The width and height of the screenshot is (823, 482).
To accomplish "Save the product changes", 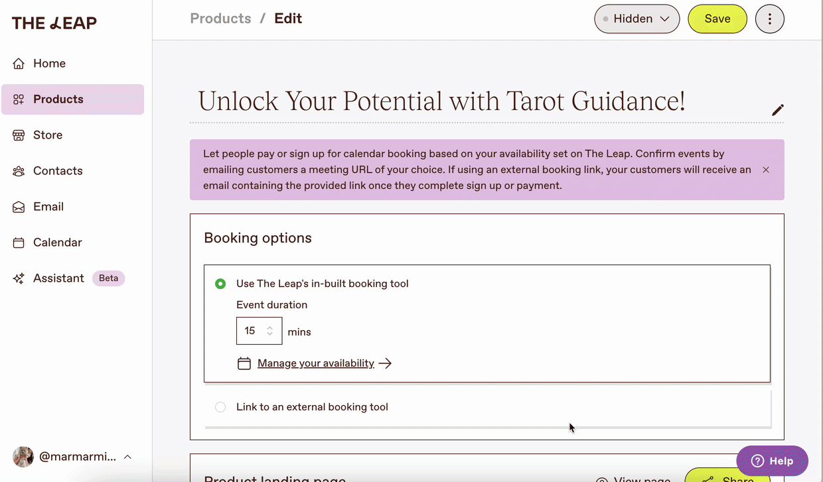I will pos(717,19).
